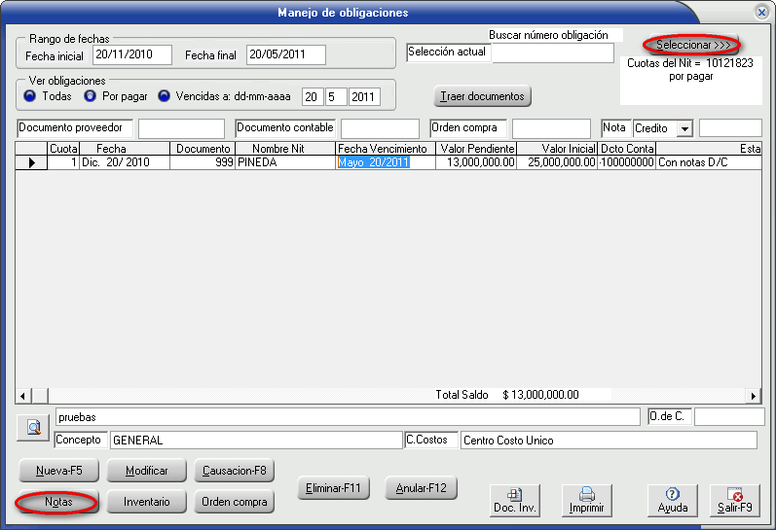This screenshot has width=776, height=530.
Task: Close the Manejo de obligaciones window
Action: coord(760,13)
